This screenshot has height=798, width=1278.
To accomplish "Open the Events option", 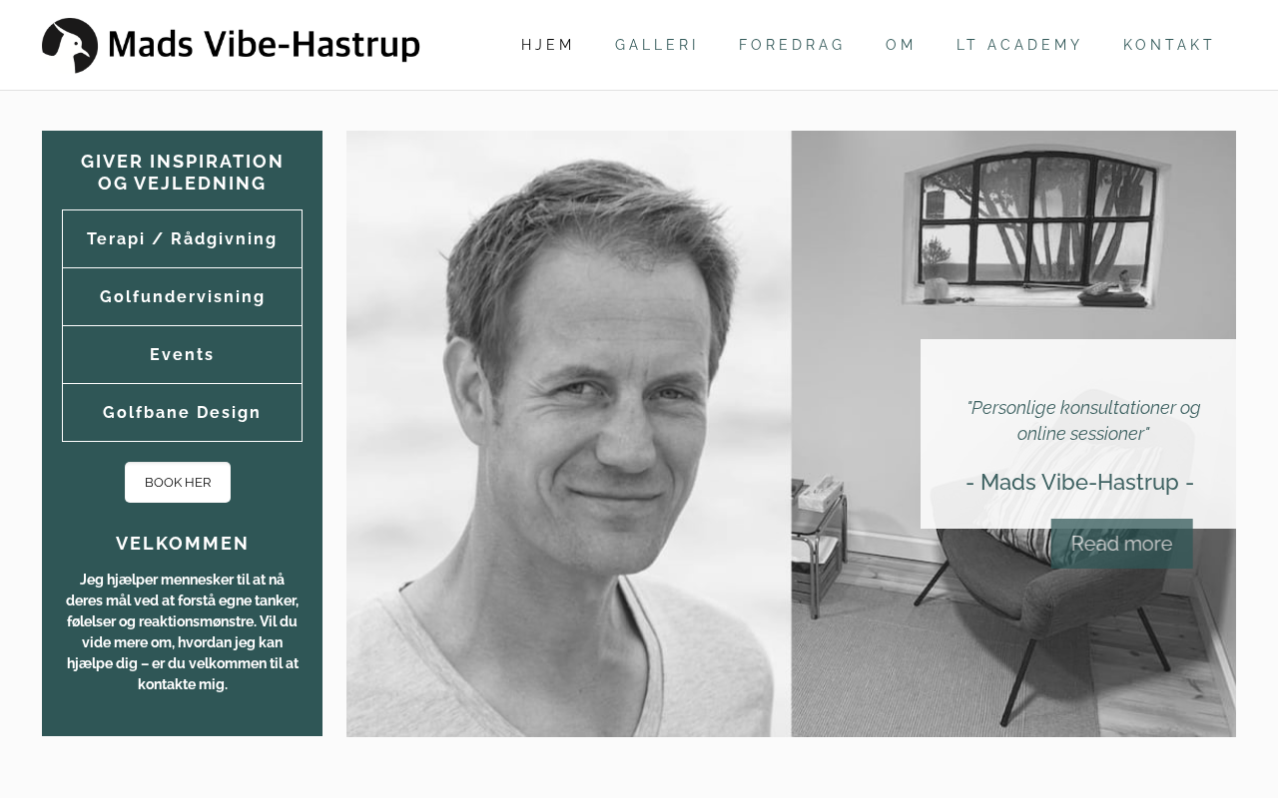I will [x=182, y=355].
